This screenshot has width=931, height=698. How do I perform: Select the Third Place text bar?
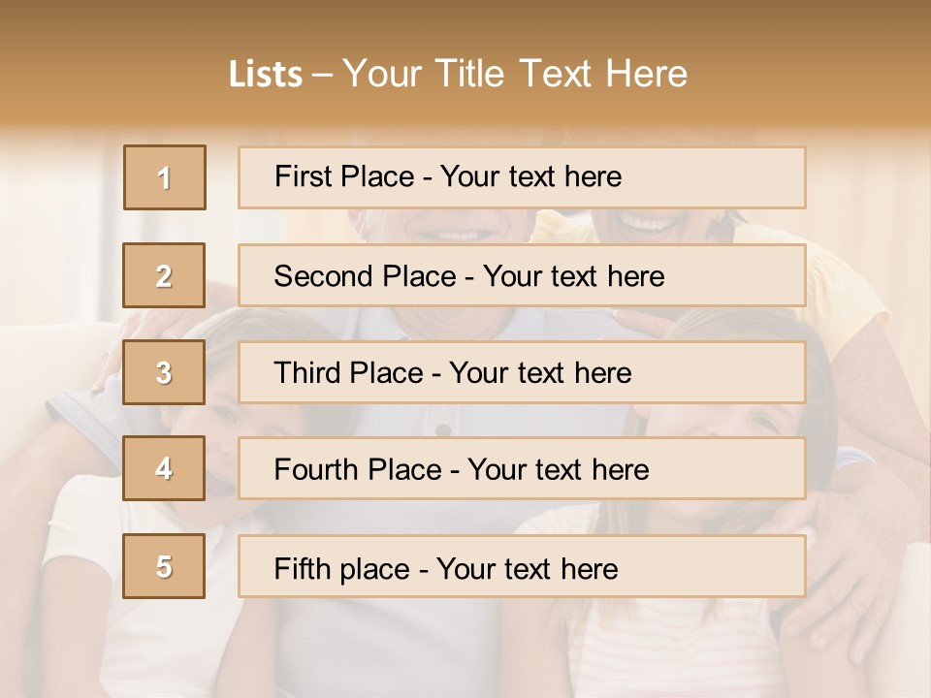[522, 372]
